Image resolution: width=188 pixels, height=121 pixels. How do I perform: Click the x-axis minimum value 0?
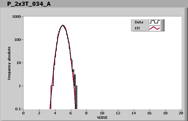[23, 113]
